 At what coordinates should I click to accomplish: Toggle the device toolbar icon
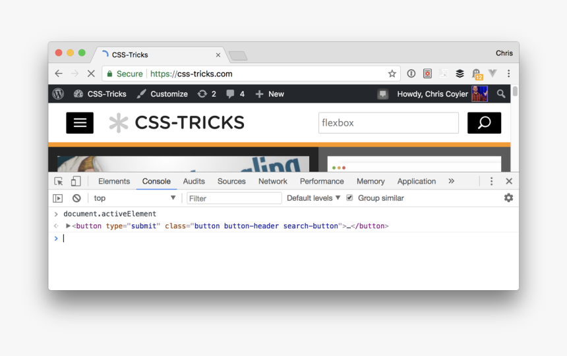[76, 181]
